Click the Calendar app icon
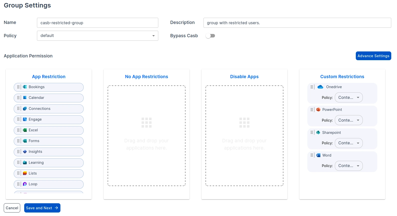 coord(25,98)
